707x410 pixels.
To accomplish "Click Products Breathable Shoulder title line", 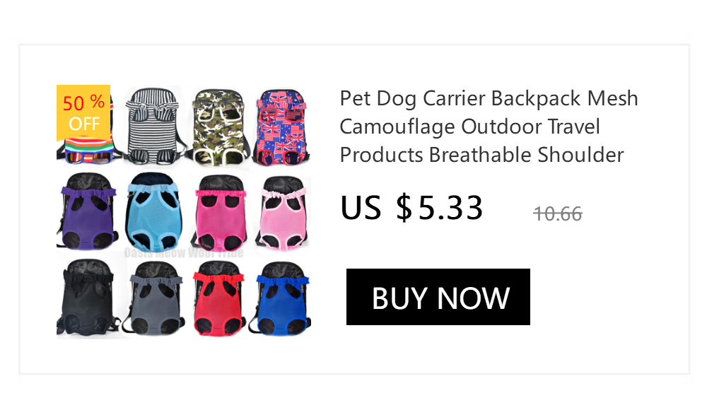I will [x=481, y=155].
